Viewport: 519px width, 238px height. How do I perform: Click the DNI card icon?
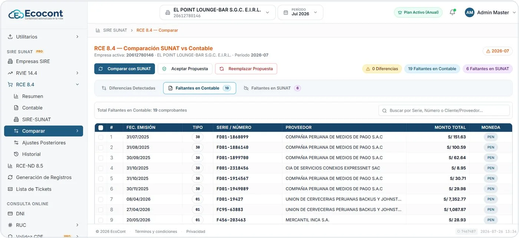tap(10, 214)
